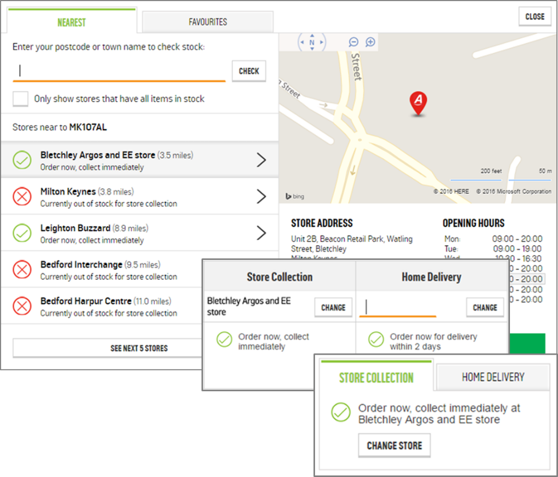The image size is (558, 477).
Task: Expand the Bletchley Argos and EE store entry
Action: click(x=261, y=160)
